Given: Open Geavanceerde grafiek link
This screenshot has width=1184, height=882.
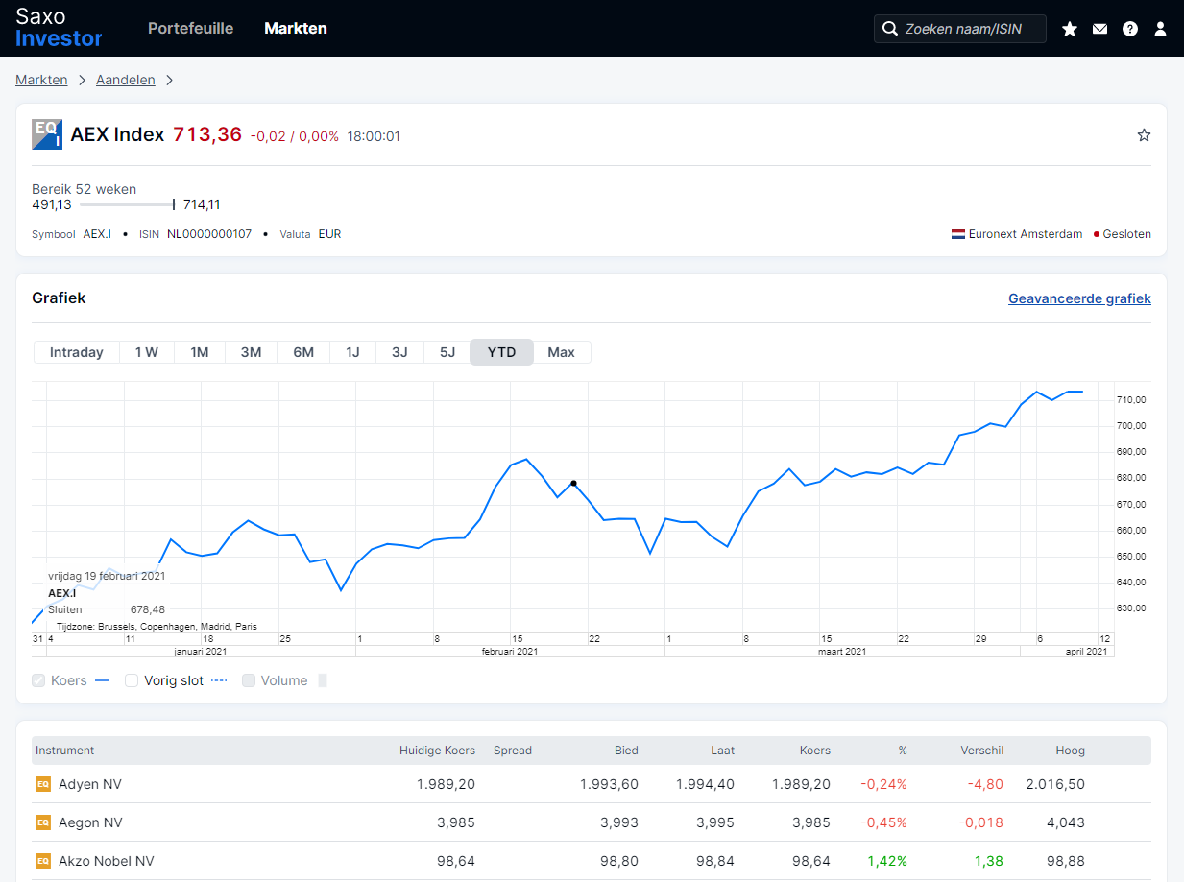Looking at the screenshot, I should [1079, 298].
